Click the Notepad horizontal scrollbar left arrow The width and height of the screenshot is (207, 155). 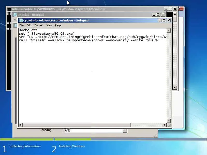[20, 125]
